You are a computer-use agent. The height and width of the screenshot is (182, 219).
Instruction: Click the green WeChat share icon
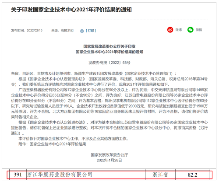[x=191, y=30]
